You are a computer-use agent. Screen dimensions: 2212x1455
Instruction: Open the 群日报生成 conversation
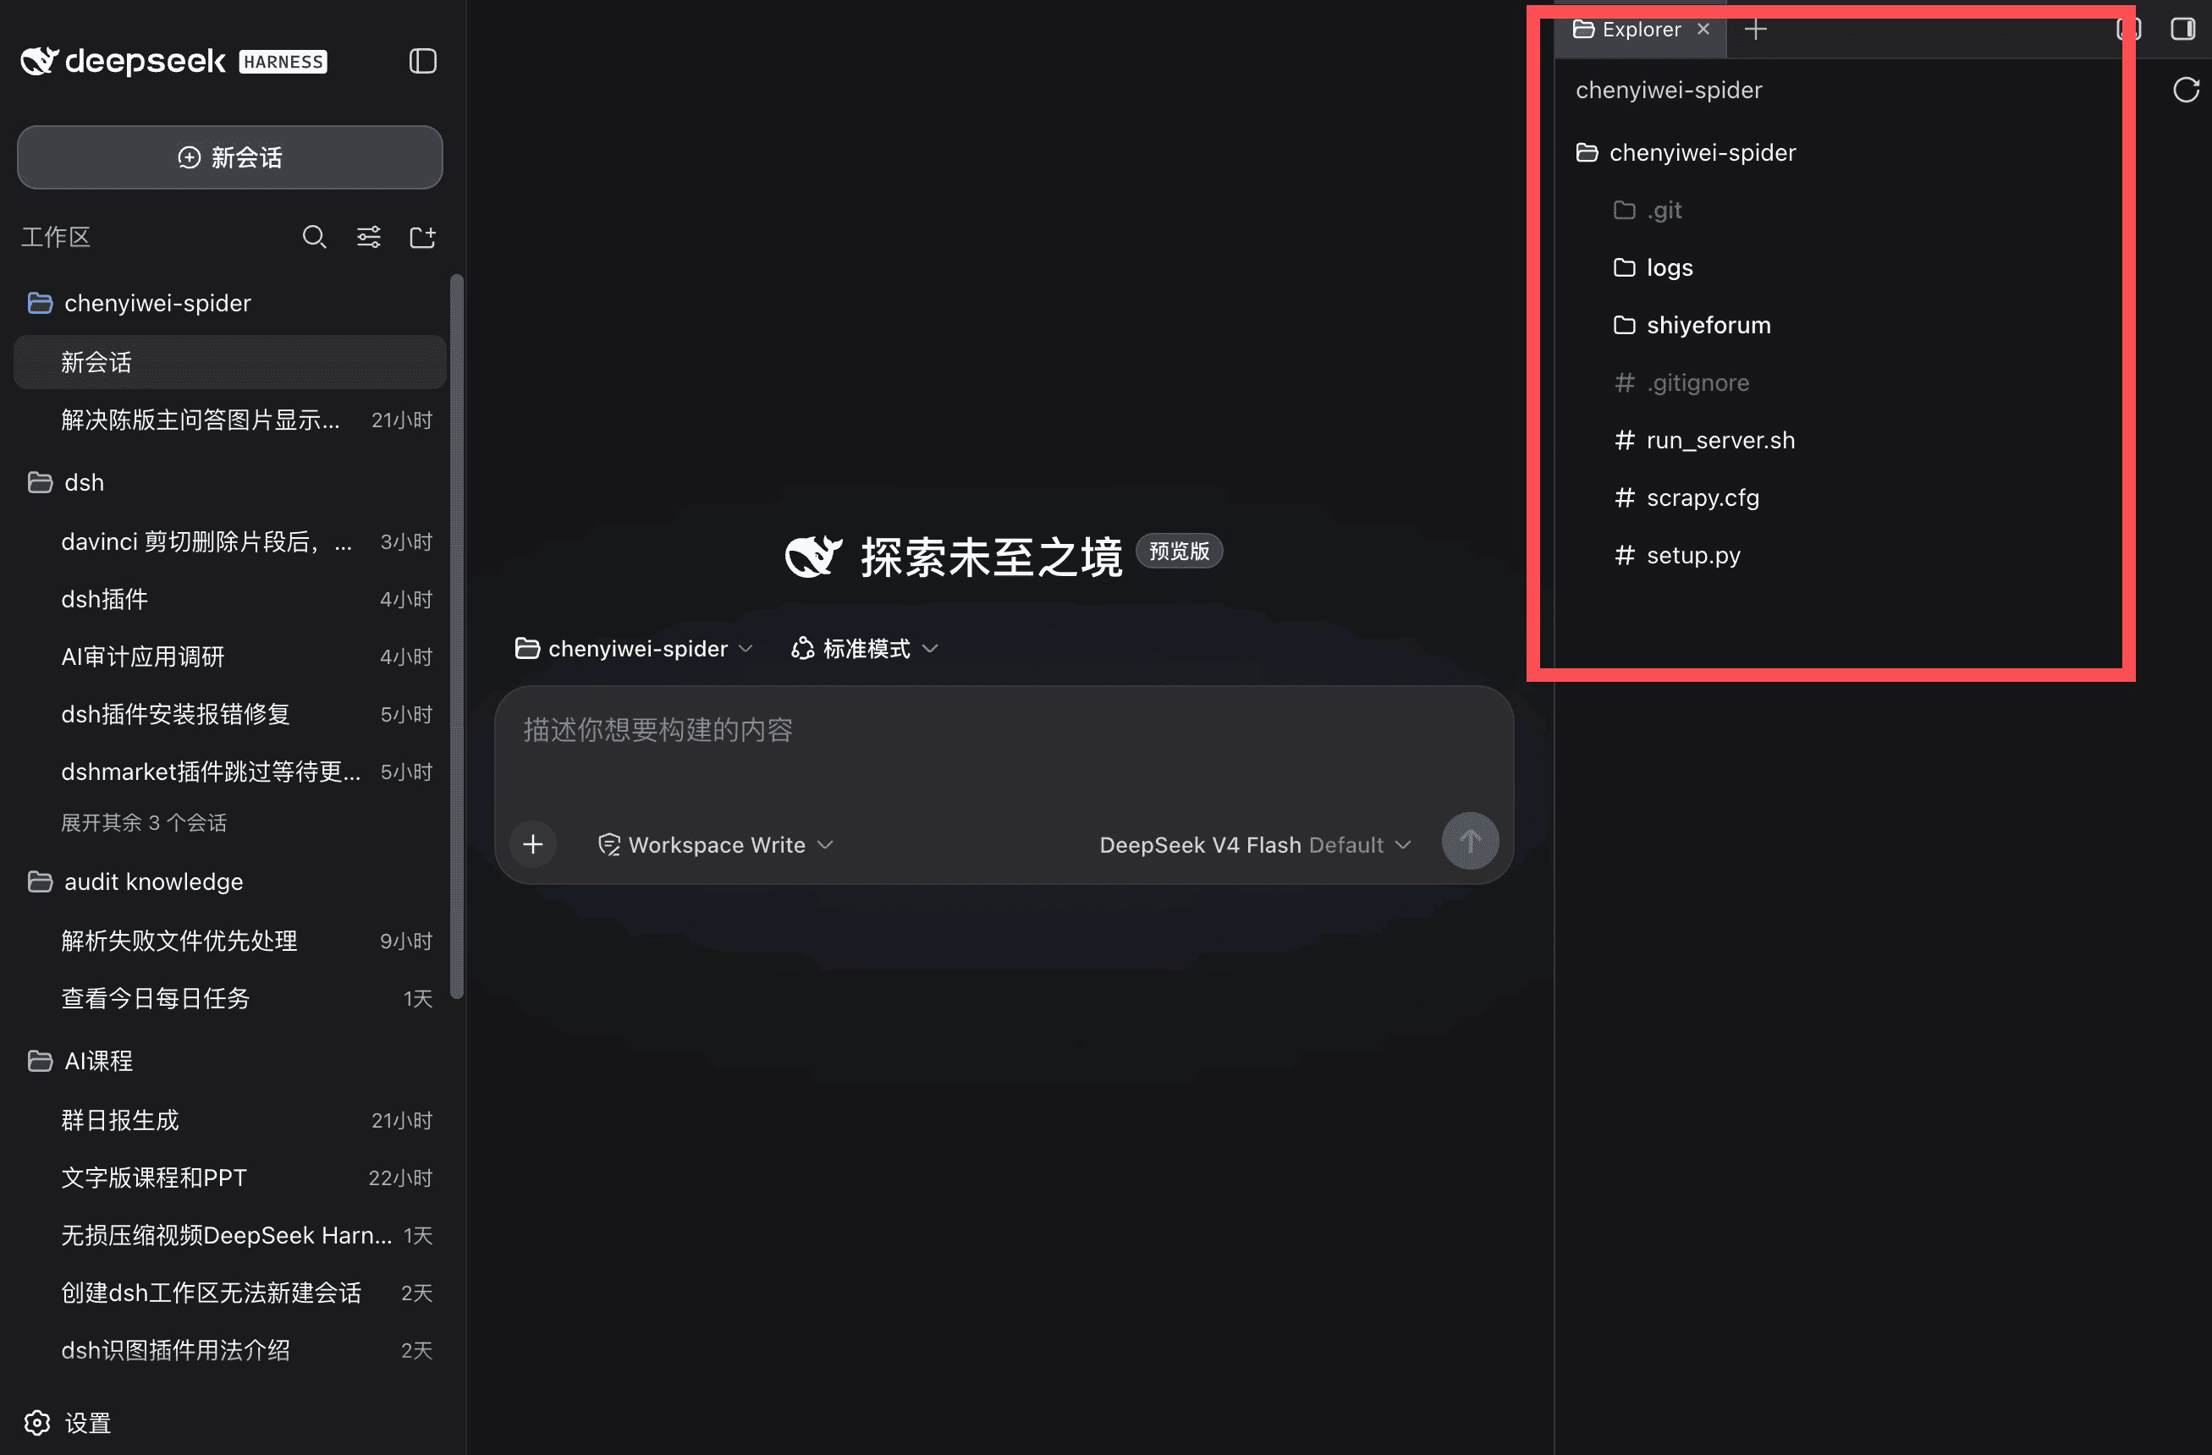click(229, 1121)
